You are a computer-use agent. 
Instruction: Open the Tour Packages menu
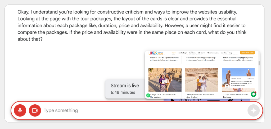click(182, 53)
